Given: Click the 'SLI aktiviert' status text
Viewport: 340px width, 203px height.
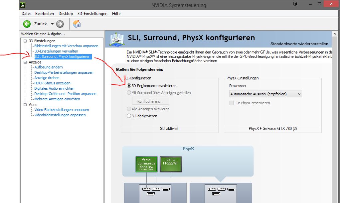Looking at the screenshot, I should pos(169,129).
